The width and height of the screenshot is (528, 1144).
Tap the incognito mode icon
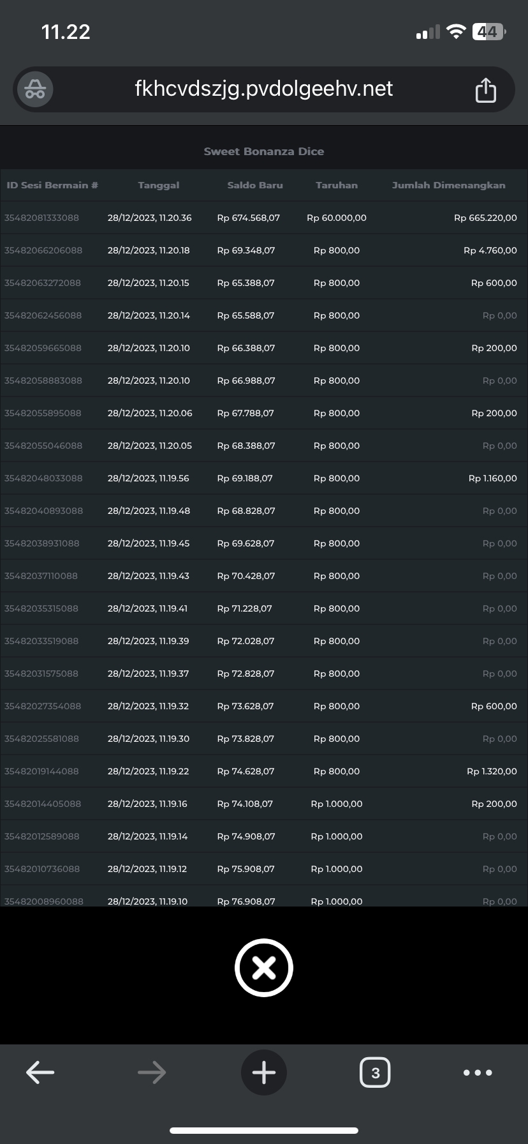35,89
